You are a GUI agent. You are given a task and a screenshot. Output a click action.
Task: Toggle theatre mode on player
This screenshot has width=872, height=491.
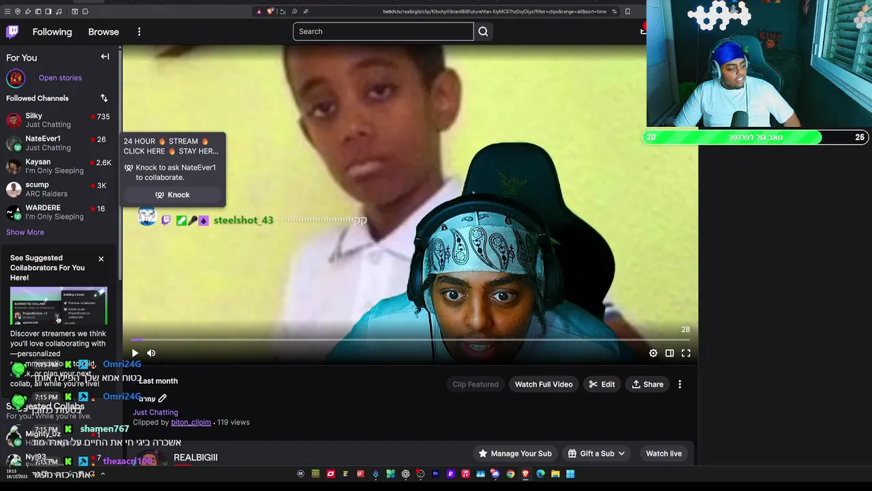tap(670, 353)
